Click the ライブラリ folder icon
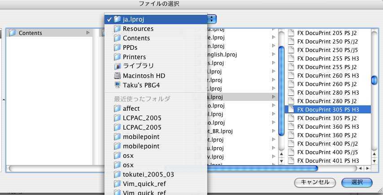The height and width of the screenshot is (195, 383). point(118,66)
